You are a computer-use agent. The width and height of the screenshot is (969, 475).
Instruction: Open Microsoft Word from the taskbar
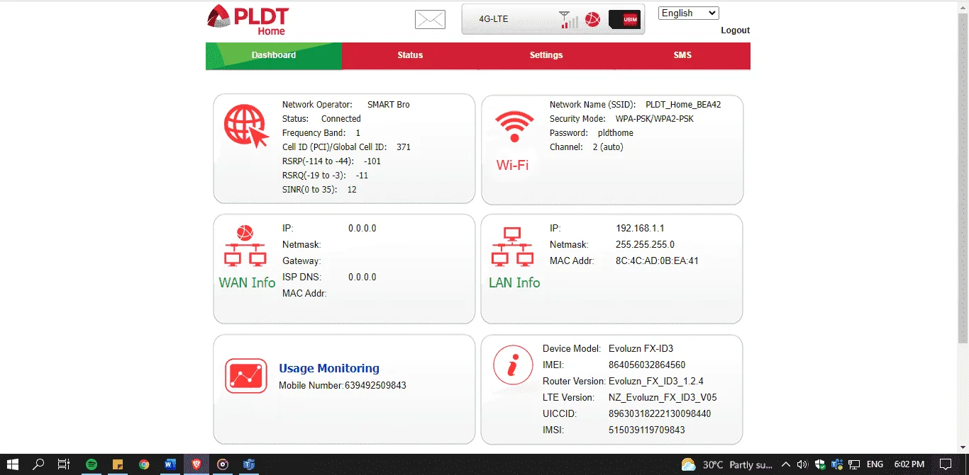click(x=170, y=464)
